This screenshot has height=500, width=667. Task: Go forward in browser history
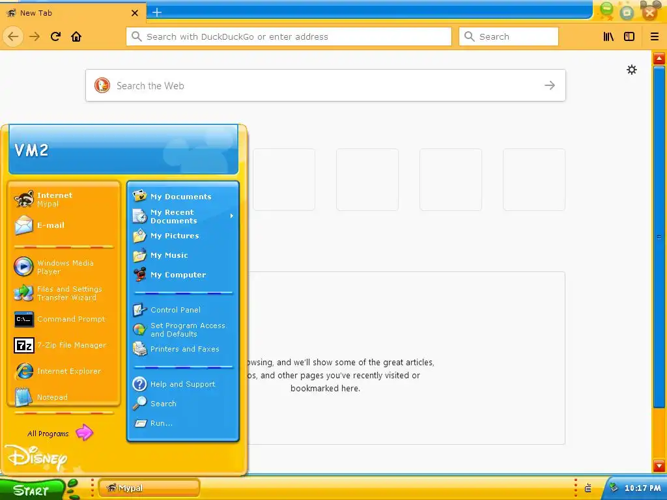click(35, 36)
